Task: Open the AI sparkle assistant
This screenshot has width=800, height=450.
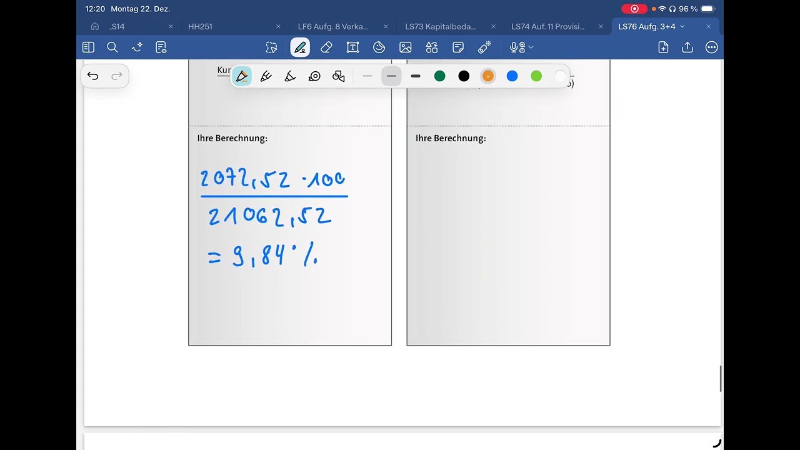Action: click(x=137, y=47)
